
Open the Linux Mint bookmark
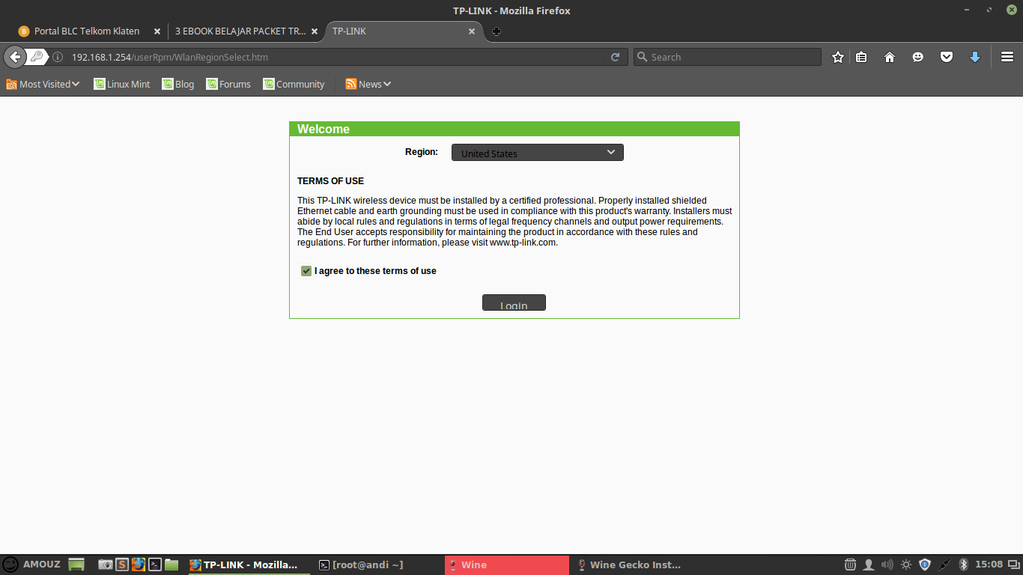coord(122,84)
